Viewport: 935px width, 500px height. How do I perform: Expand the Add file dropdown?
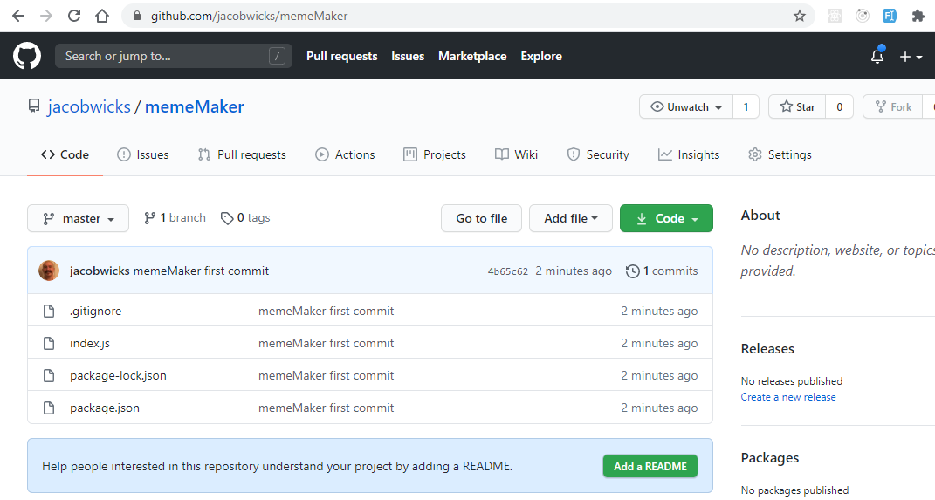coord(571,218)
